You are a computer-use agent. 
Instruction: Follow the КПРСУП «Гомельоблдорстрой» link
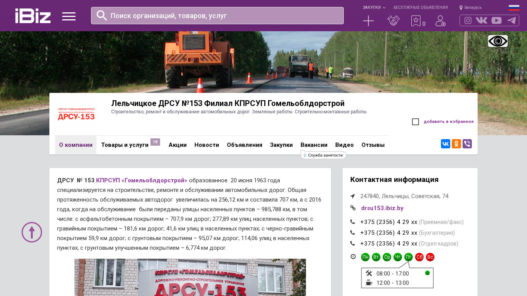tap(142, 180)
